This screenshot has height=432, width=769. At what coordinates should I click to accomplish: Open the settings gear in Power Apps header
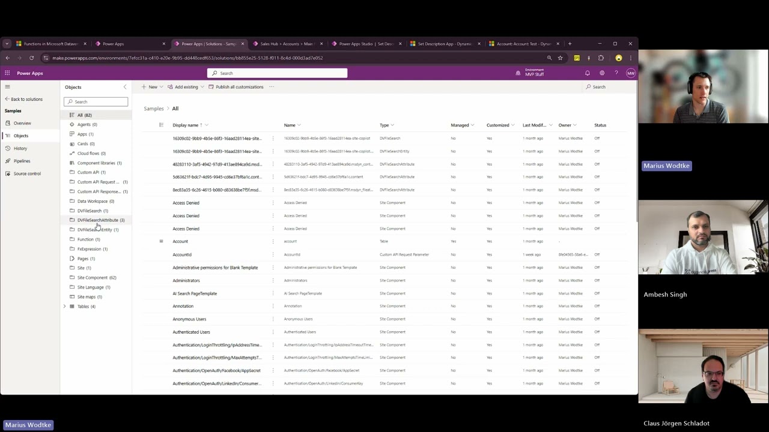pos(601,73)
